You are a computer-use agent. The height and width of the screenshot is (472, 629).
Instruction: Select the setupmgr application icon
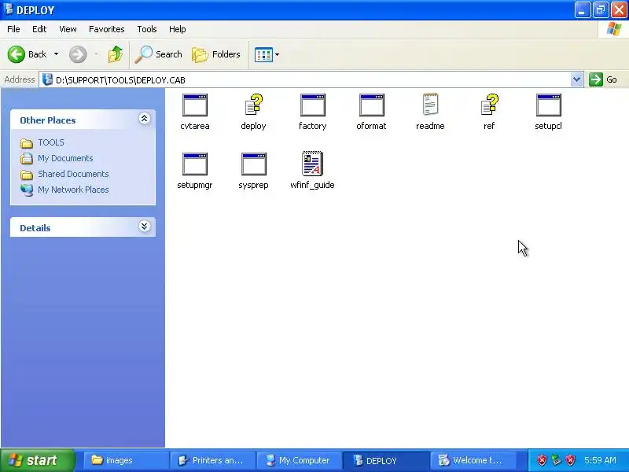[x=194, y=164]
